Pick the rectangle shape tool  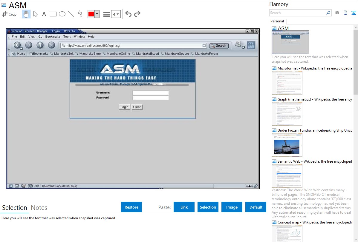[x=53, y=14]
